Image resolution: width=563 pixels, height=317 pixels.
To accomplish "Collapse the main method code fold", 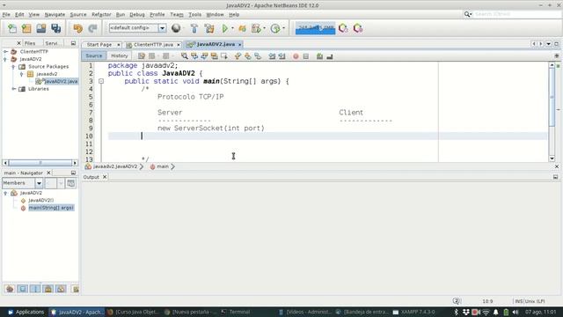I will click(101, 81).
